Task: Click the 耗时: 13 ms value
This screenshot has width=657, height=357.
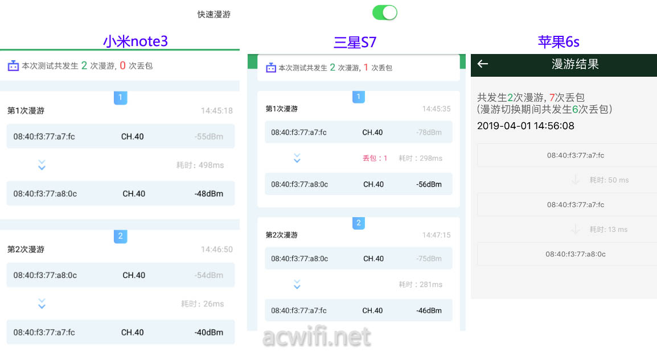Action: (x=609, y=229)
